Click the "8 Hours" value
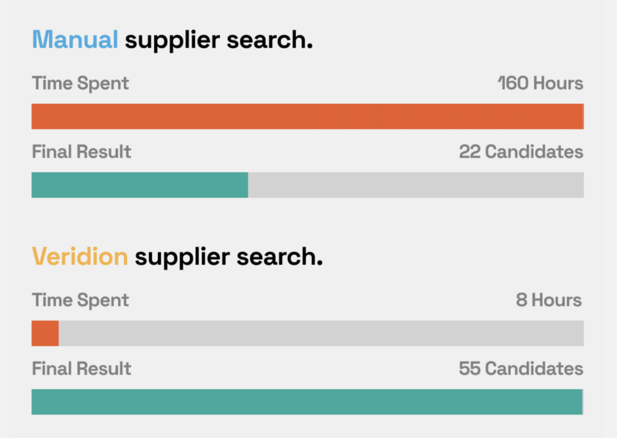This screenshot has width=617, height=438. click(x=549, y=300)
